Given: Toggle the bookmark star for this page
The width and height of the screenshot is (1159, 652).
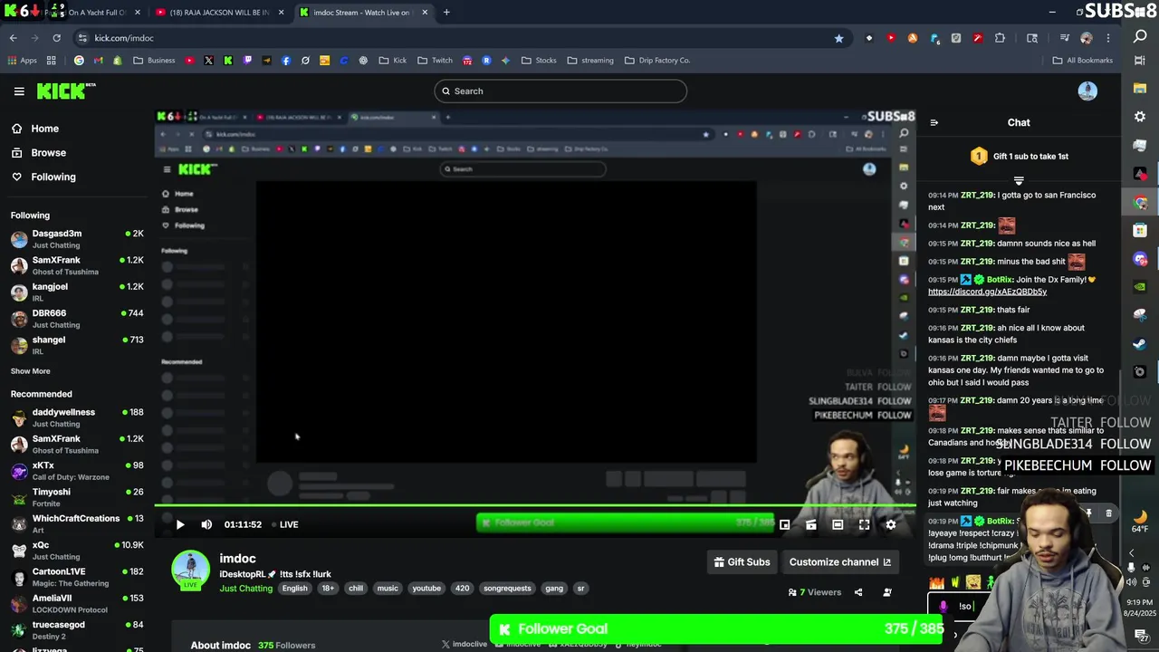Looking at the screenshot, I should (838, 38).
